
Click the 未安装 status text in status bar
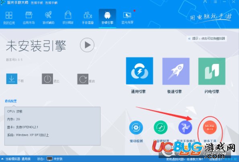pos(58,159)
